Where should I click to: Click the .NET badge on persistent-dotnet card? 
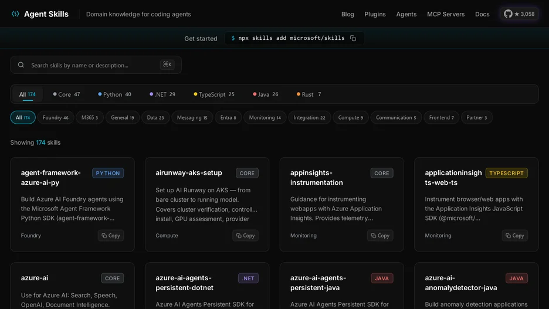point(248,278)
